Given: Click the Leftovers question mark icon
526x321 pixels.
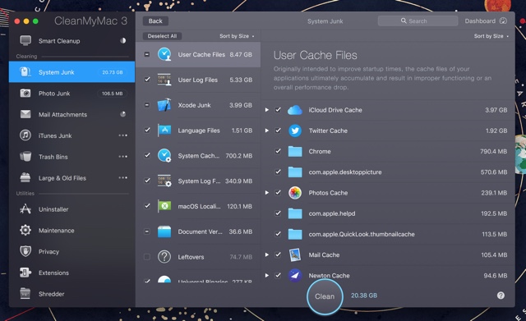Looking at the screenshot, I should click(164, 257).
